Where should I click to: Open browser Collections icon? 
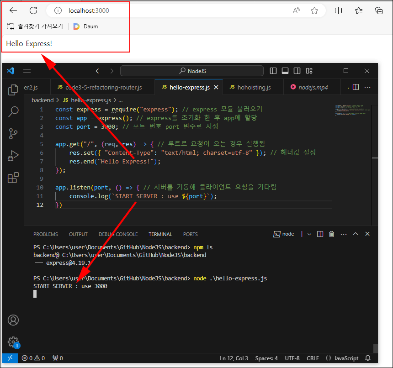(379, 11)
